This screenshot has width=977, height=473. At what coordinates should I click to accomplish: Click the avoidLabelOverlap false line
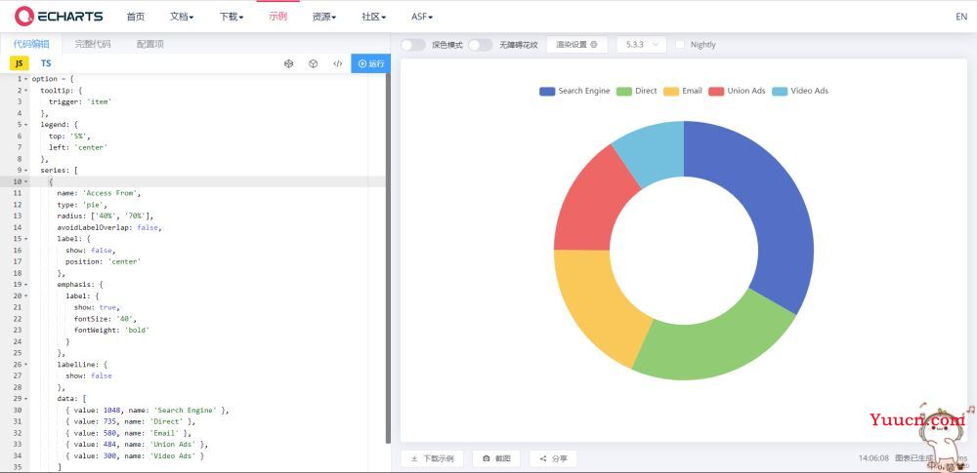click(x=109, y=227)
